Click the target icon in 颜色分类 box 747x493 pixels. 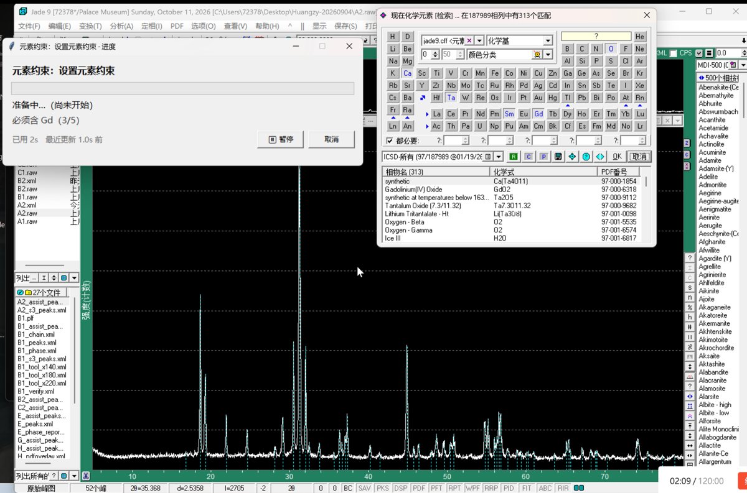point(537,55)
